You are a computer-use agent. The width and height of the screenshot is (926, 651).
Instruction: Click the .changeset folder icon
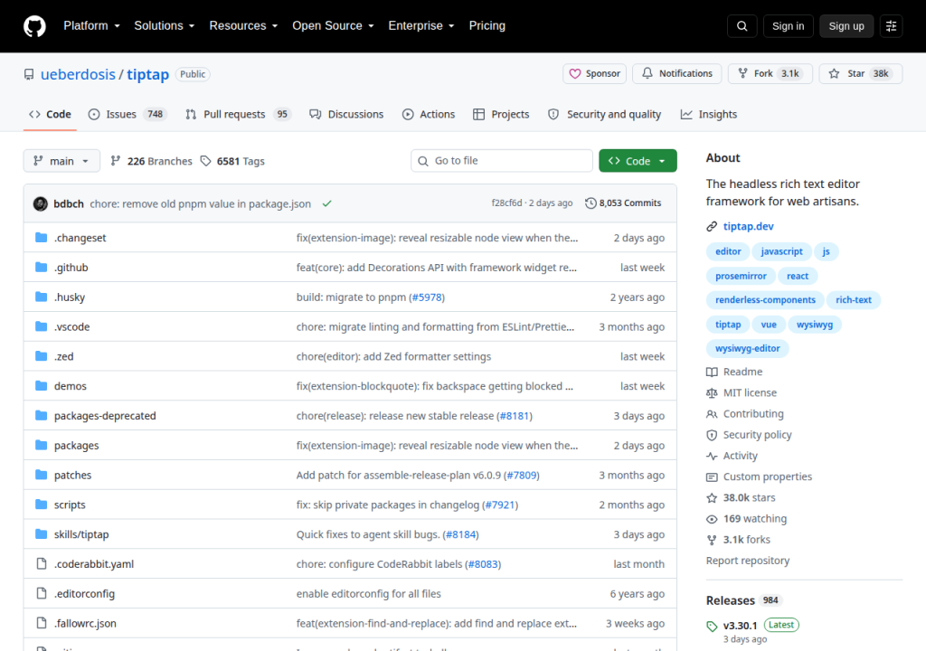(41, 238)
